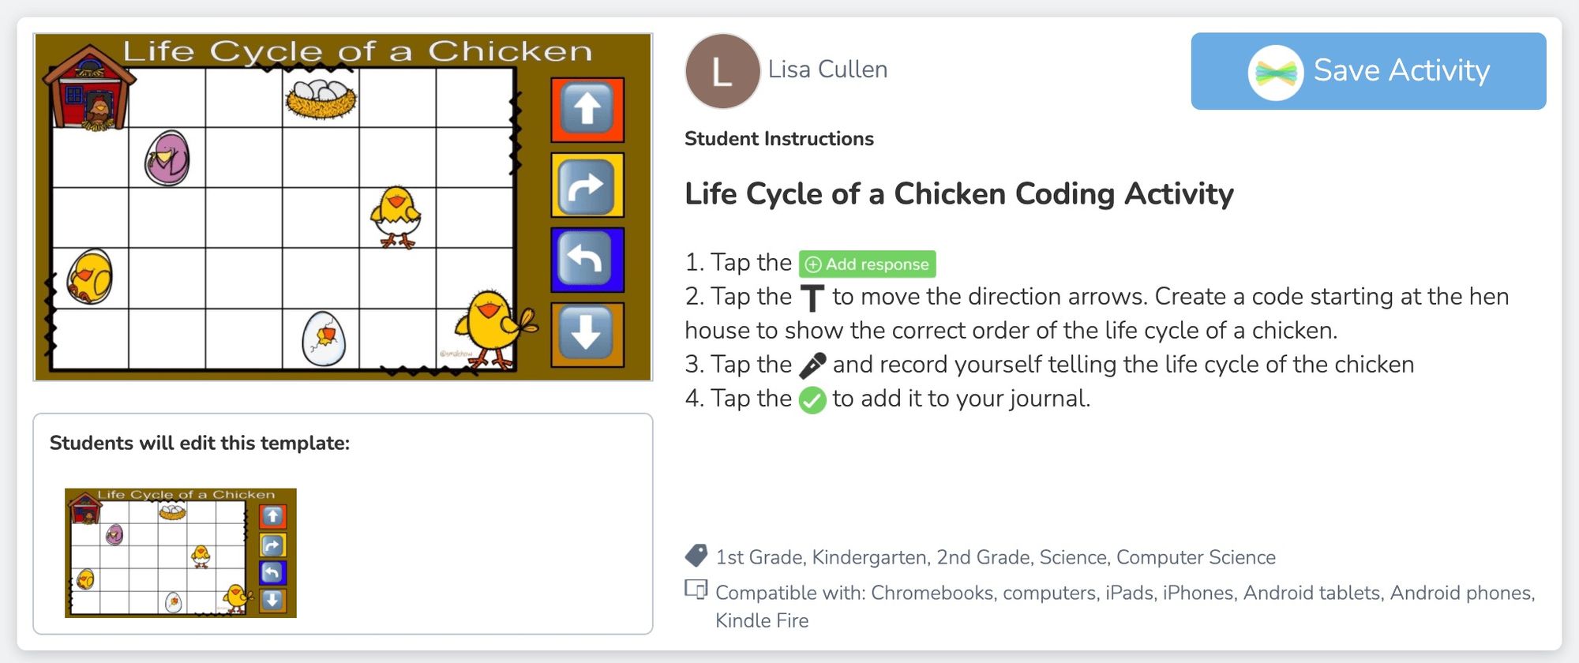This screenshot has width=1579, height=663.
Task: Open the student template thumbnail
Action: (x=180, y=552)
